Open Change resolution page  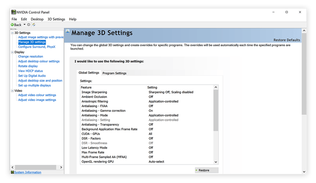click(x=30, y=56)
